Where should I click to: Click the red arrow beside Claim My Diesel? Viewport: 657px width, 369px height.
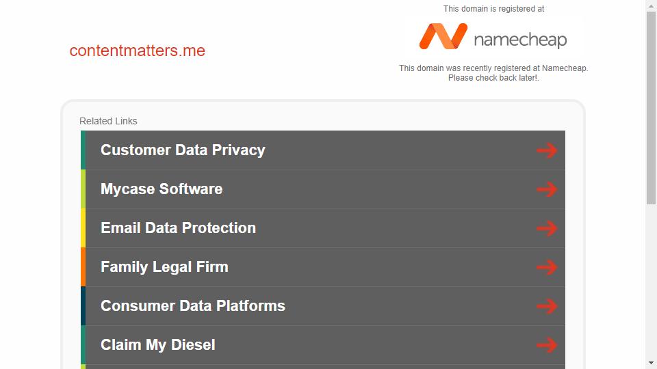click(x=547, y=344)
